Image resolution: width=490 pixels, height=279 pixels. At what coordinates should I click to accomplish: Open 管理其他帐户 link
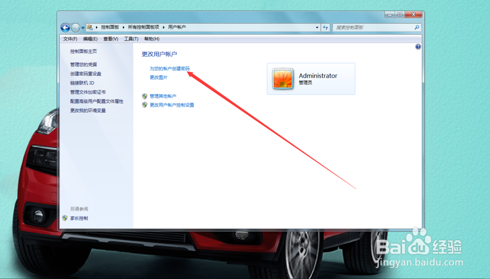(163, 96)
